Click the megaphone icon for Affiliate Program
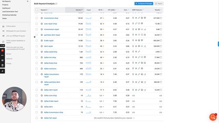The image size is (219, 123). click(x=3, y=36)
